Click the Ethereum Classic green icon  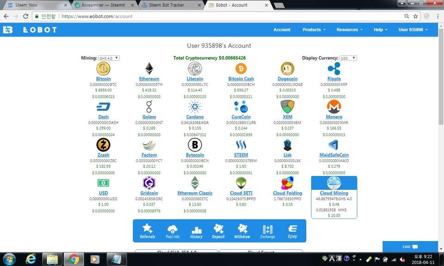pos(195,183)
